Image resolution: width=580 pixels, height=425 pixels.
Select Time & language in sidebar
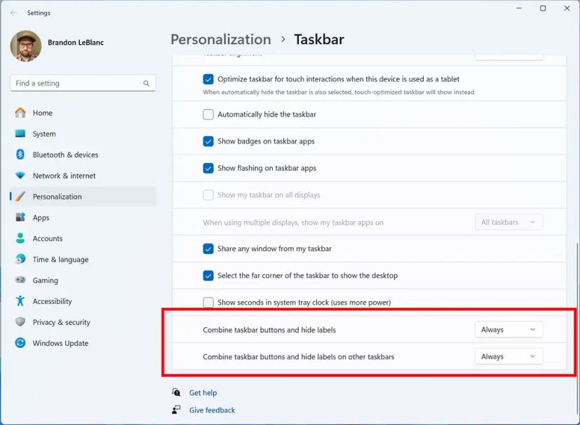(x=60, y=259)
